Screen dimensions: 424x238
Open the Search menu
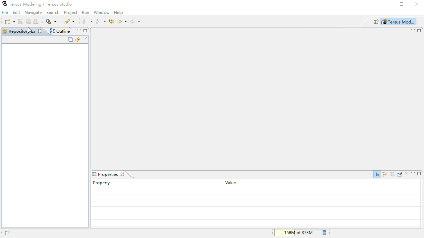pyautogui.click(x=53, y=13)
